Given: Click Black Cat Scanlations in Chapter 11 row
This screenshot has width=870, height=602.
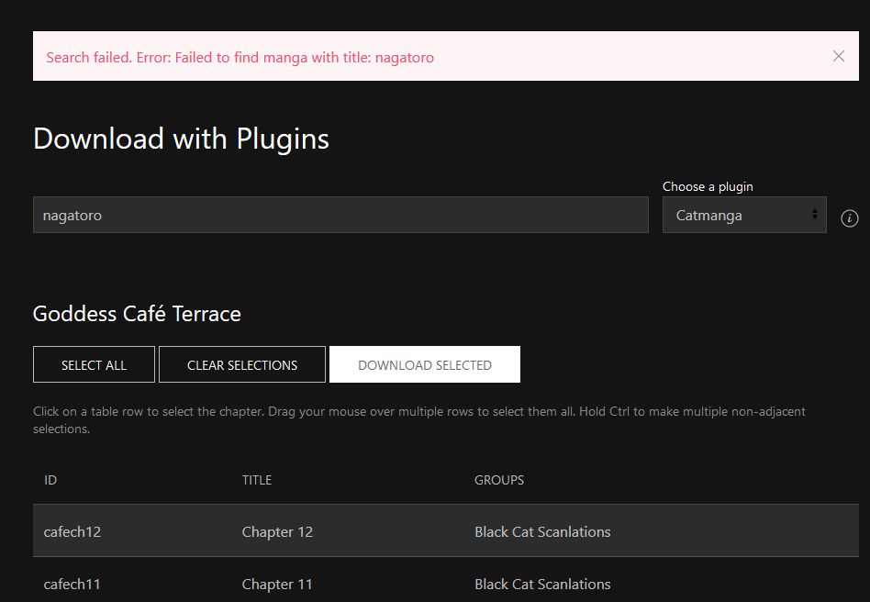Looking at the screenshot, I should coord(542,585).
